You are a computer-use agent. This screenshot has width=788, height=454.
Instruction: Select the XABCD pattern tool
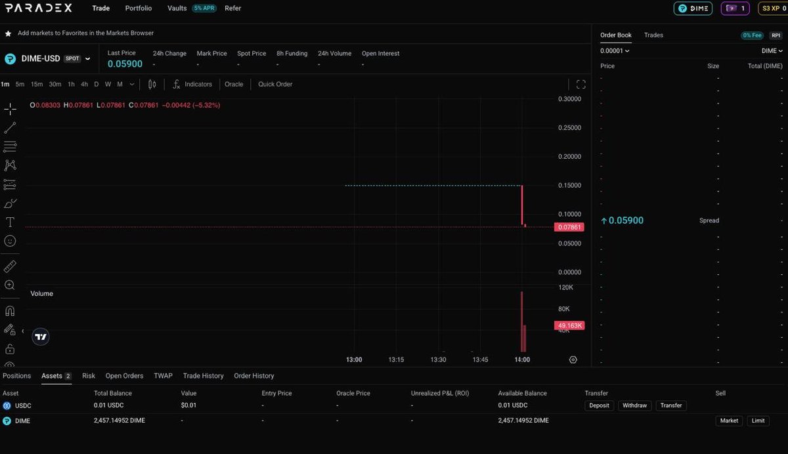tap(10, 165)
